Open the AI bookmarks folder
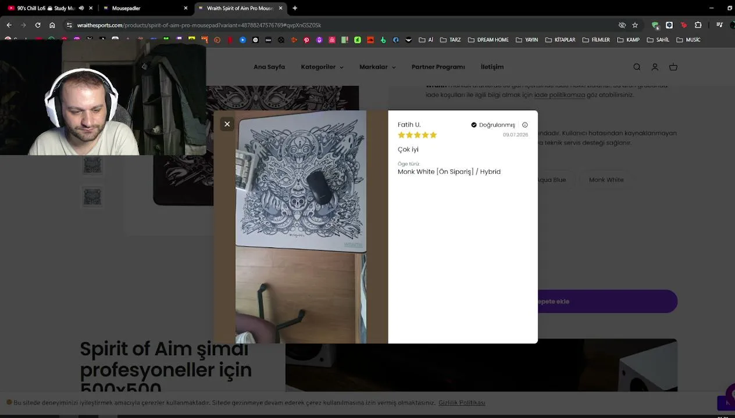The width and height of the screenshot is (735, 418). [426, 39]
